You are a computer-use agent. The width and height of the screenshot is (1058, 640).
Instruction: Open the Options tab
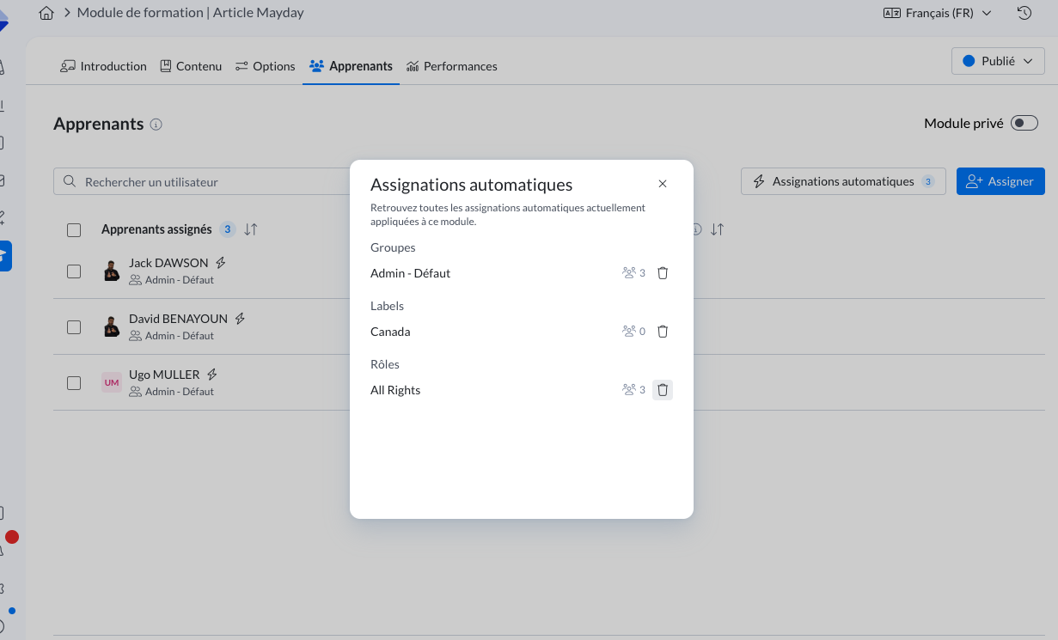pos(266,66)
